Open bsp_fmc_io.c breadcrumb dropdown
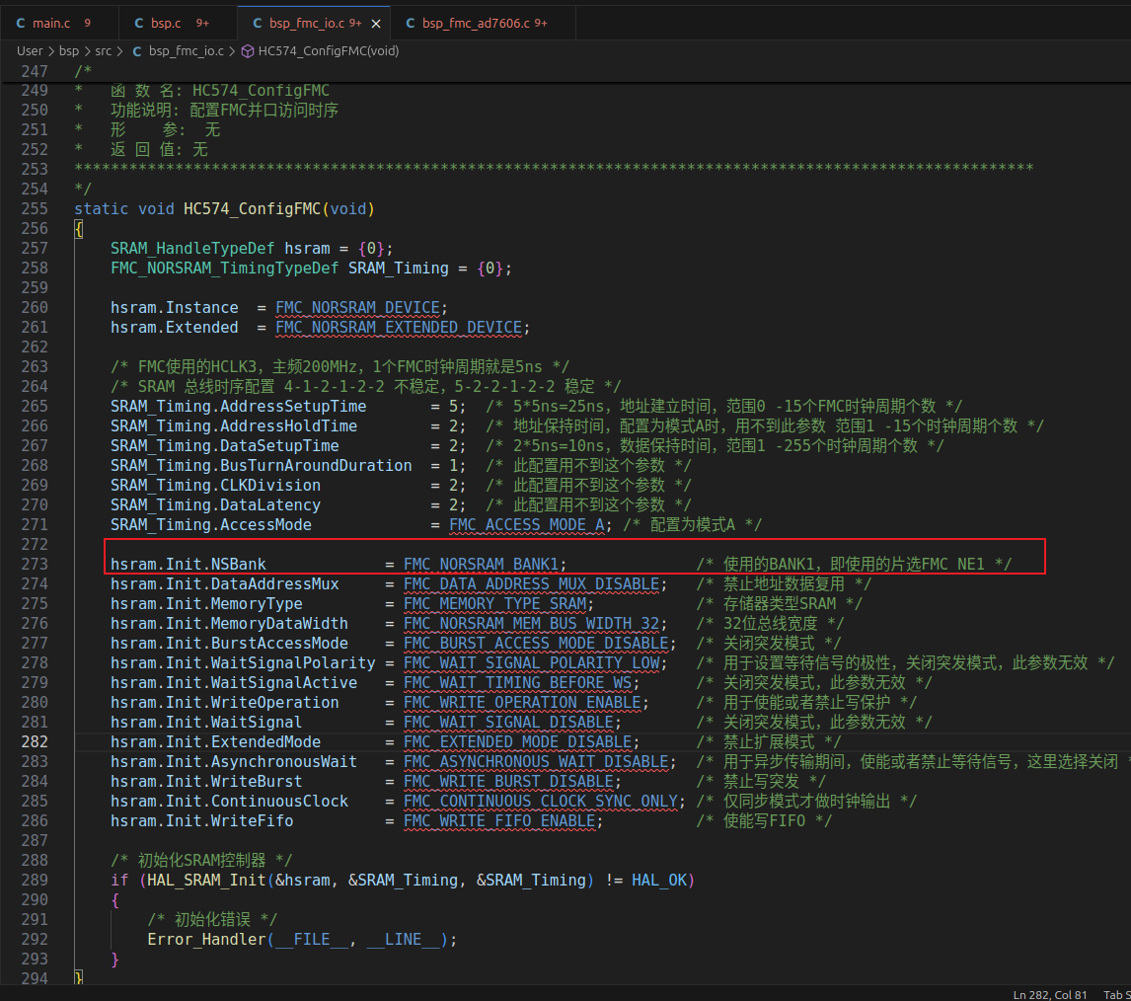Image resolution: width=1131 pixels, height=1001 pixels. [187, 51]
